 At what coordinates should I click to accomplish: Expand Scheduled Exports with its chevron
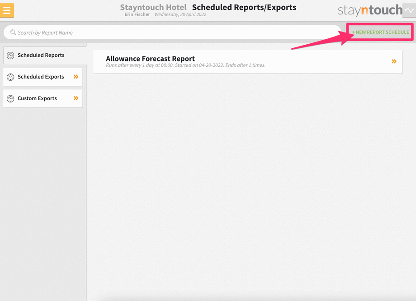coord(76,77)
